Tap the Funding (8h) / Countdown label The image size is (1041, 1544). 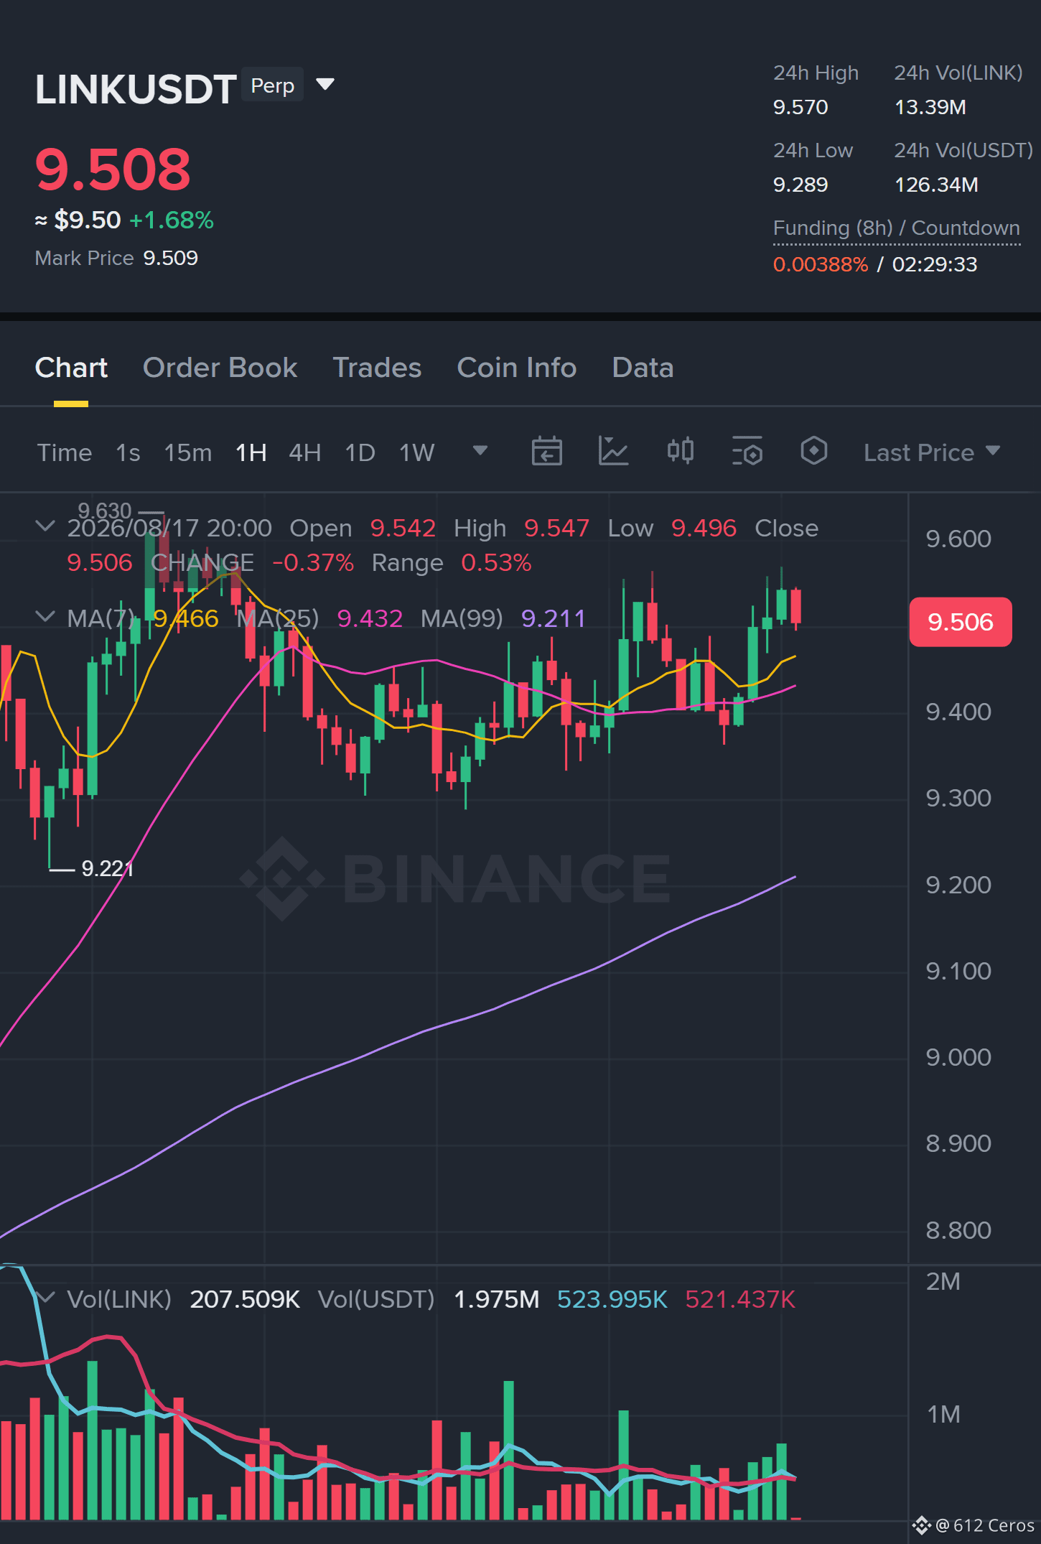point(897,228)
